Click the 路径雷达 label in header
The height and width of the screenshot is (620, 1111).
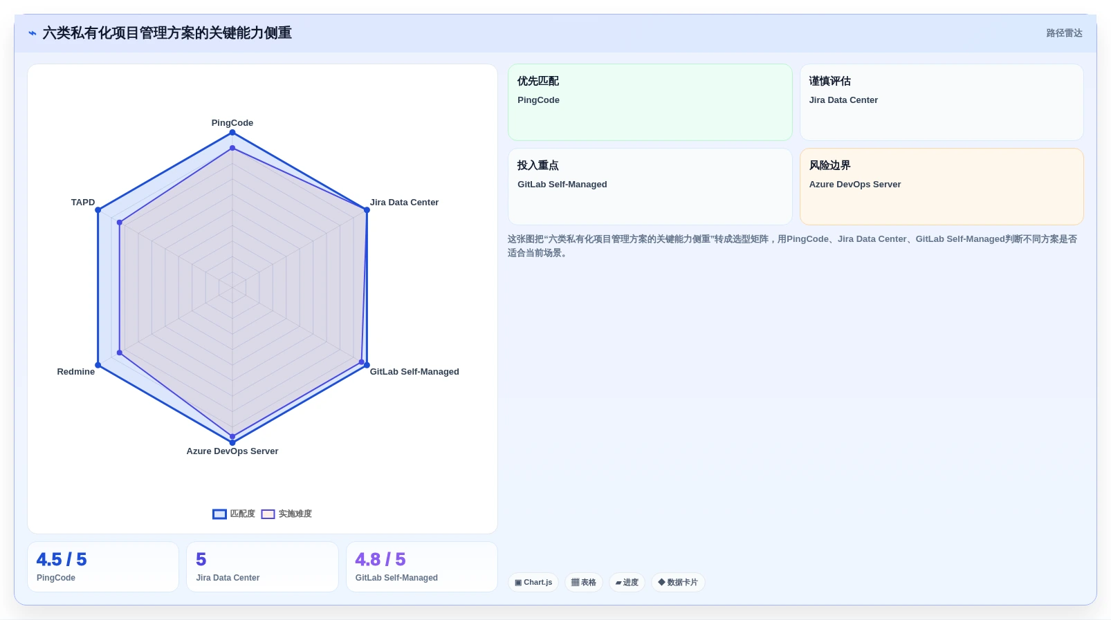1064,33
